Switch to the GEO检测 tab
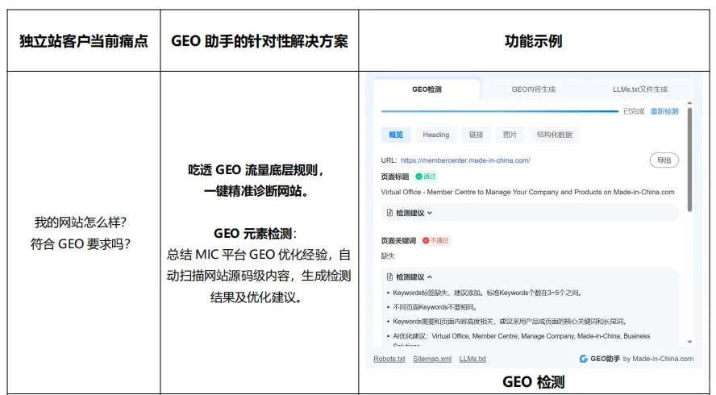This screenshot has width=716, height=395. 427,89
